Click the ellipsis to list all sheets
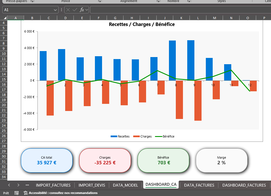This screenshot has width=271, height=196. (x=27, y=185)
